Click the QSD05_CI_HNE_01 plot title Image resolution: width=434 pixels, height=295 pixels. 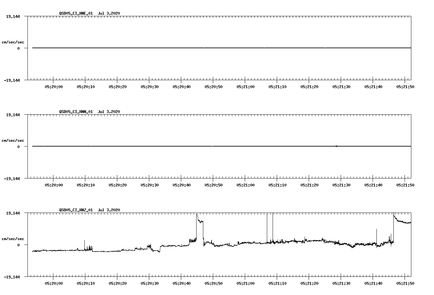coord(89,13)
